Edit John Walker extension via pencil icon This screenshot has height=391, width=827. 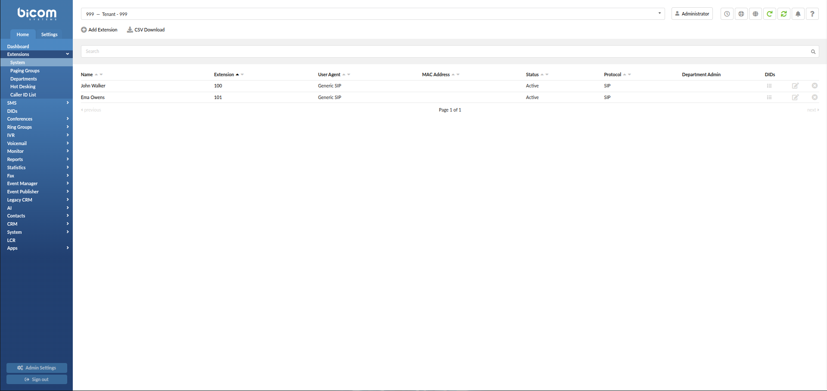[x=796, y=86]
